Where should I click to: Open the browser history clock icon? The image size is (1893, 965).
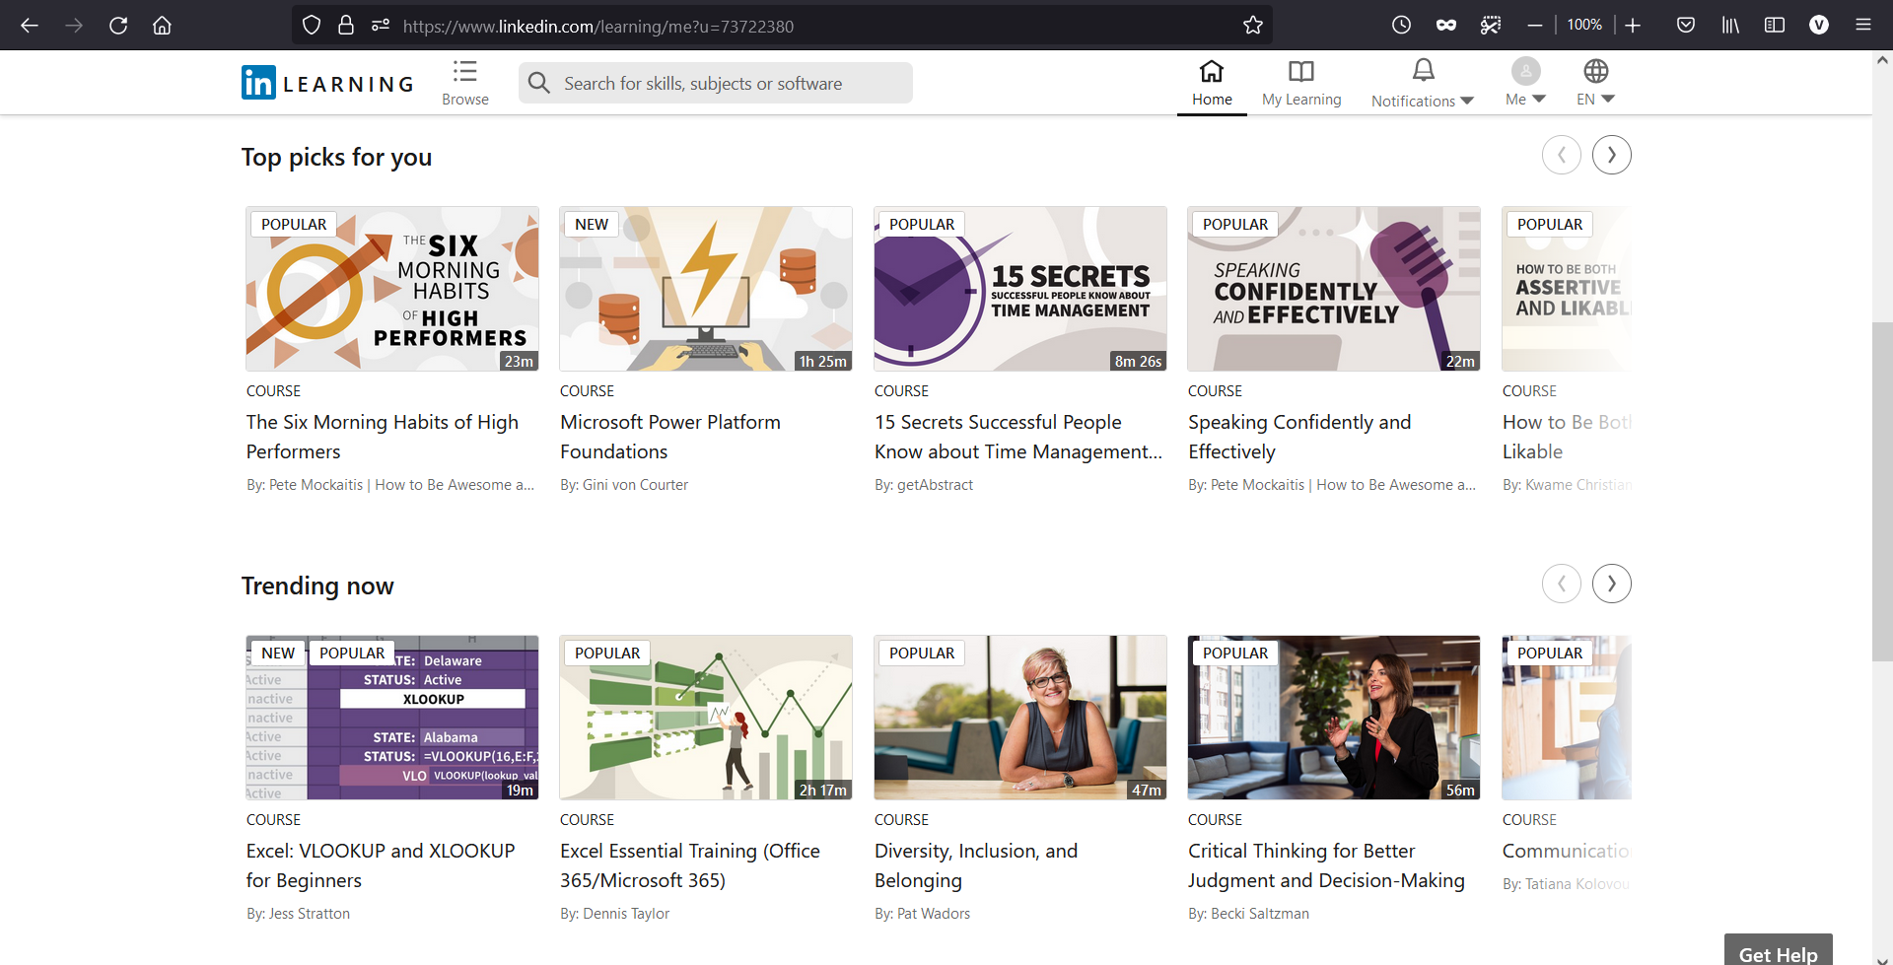pos(1401,26)
